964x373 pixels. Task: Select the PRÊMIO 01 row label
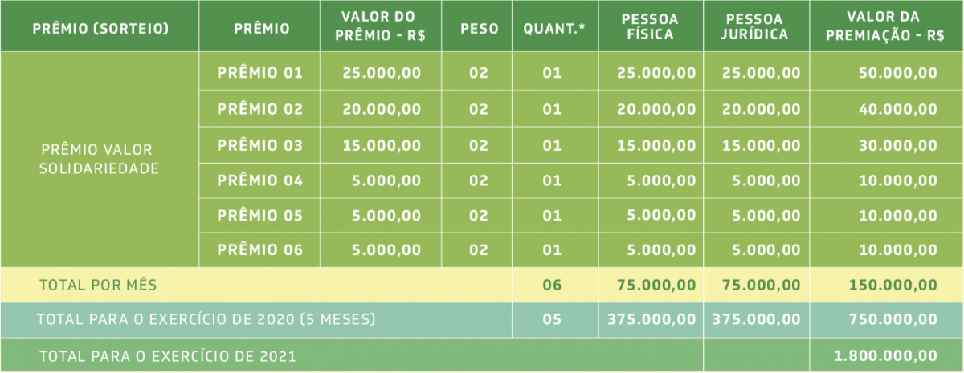coord(260,73)
